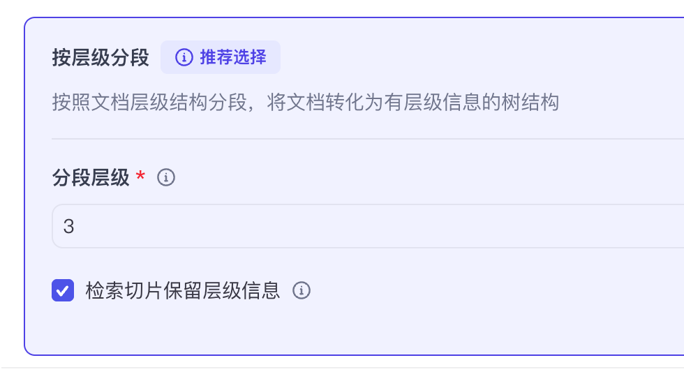Click blank card area below the checkbox

[349, 328]
